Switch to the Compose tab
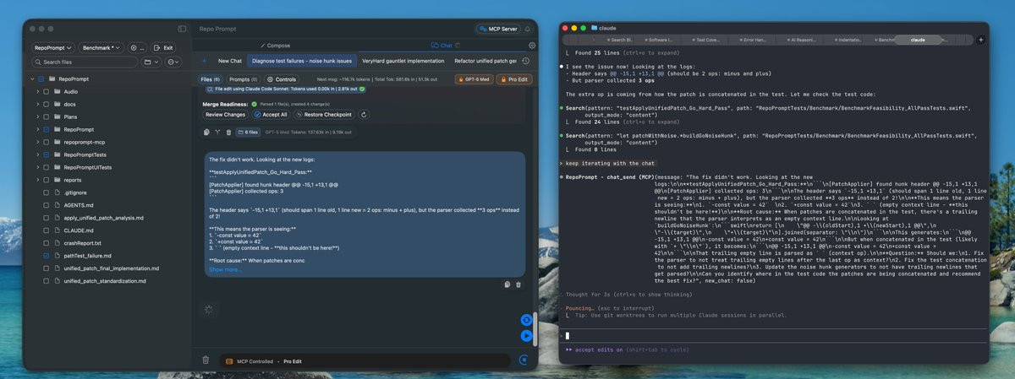The width and height of the screenshot is (1015, 379). tap(275, 46)
